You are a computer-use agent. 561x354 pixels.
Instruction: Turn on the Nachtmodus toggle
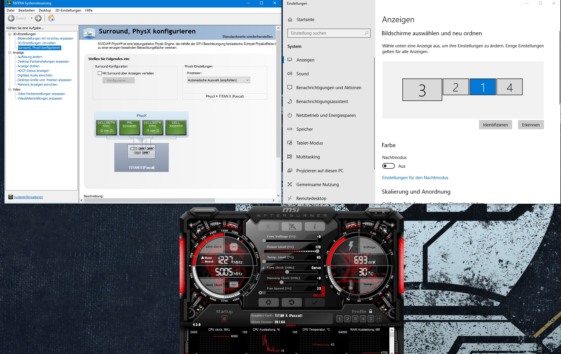click(x=388, y=166)
